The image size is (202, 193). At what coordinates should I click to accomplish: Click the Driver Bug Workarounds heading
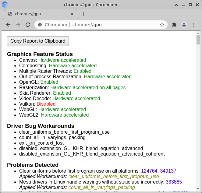click(x=41, y=126)
